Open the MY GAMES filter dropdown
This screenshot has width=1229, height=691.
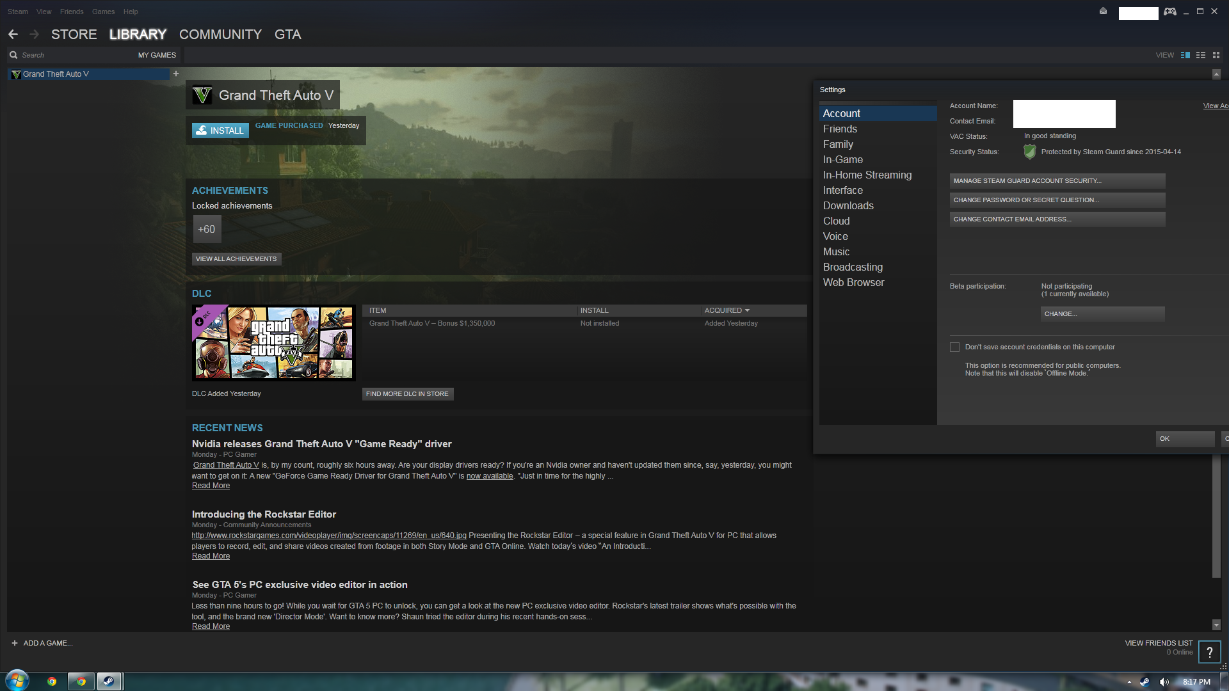click(x=157, y=55)
